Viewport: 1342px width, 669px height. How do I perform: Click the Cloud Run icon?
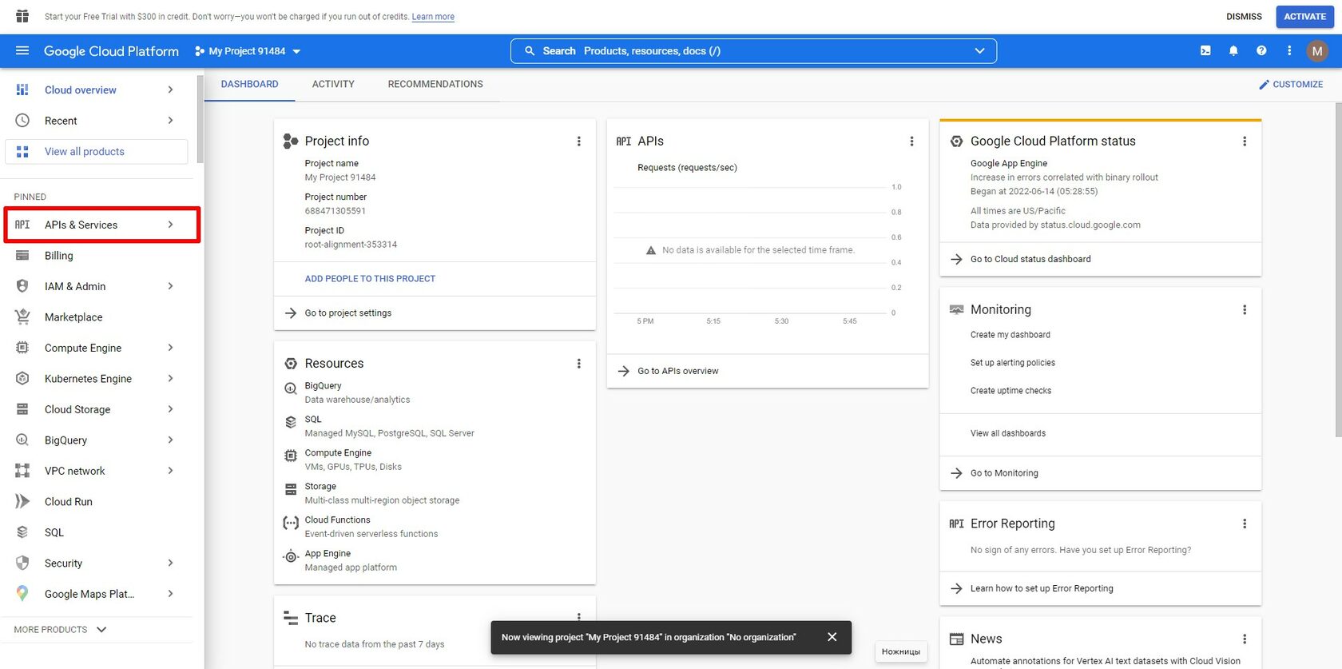(22, 501)
